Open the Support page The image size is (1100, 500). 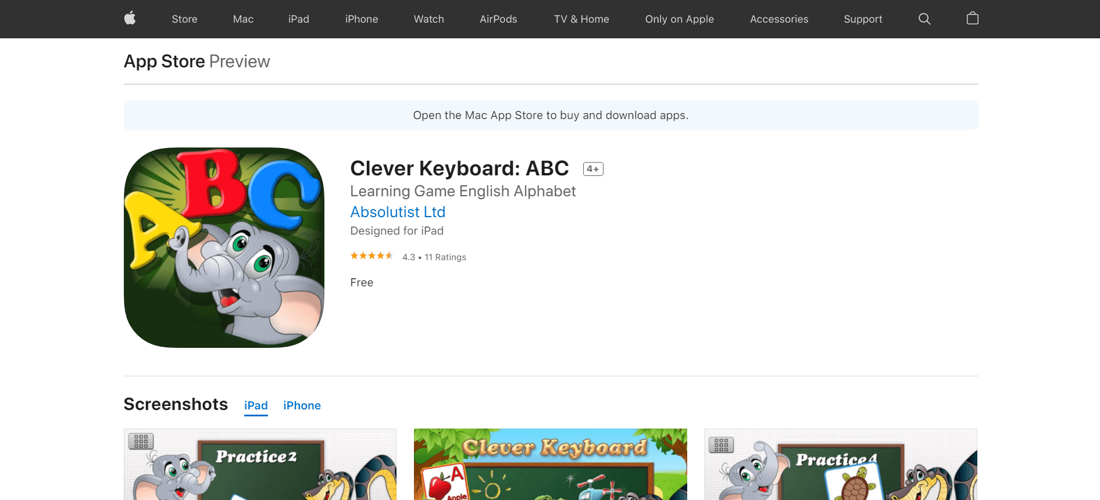[863, 19]
